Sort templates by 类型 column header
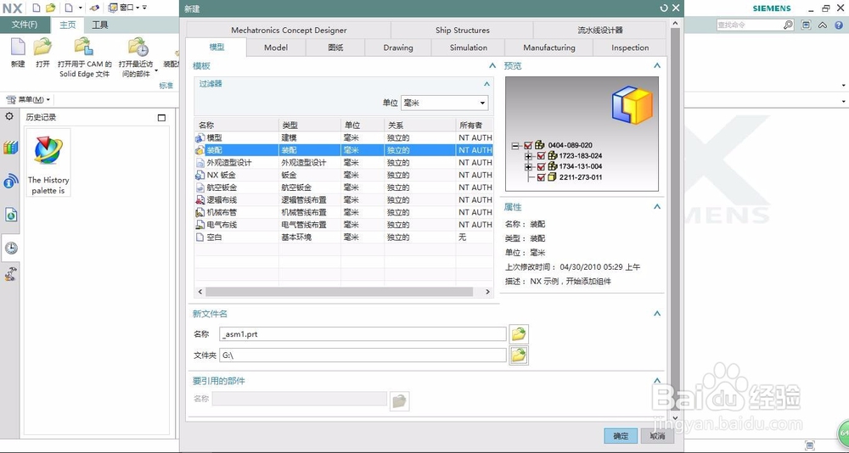 (310, 125)
